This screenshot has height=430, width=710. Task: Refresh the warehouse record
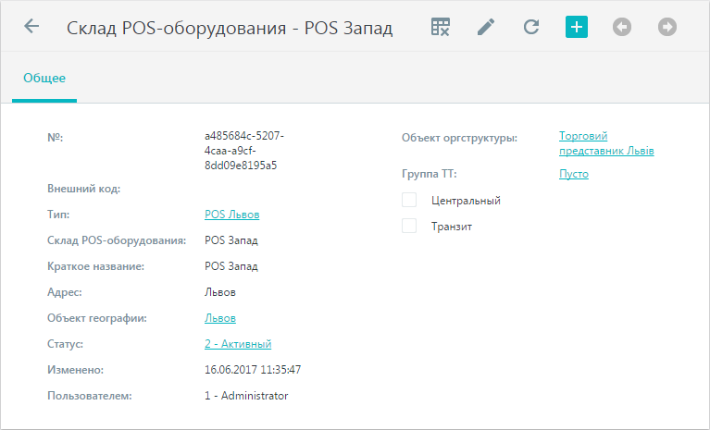click(x=531, y=27)
